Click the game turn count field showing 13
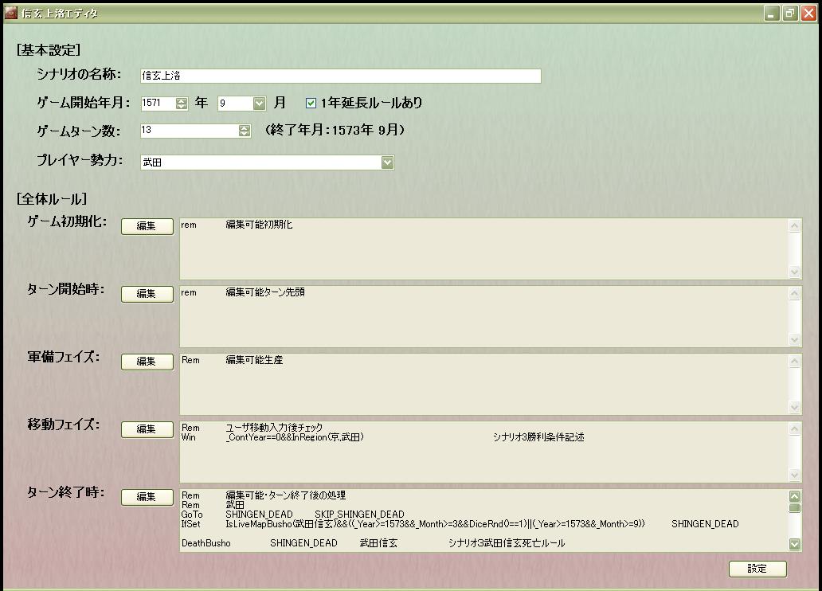This screenshot has height=591, width=822. coord(188,131)
